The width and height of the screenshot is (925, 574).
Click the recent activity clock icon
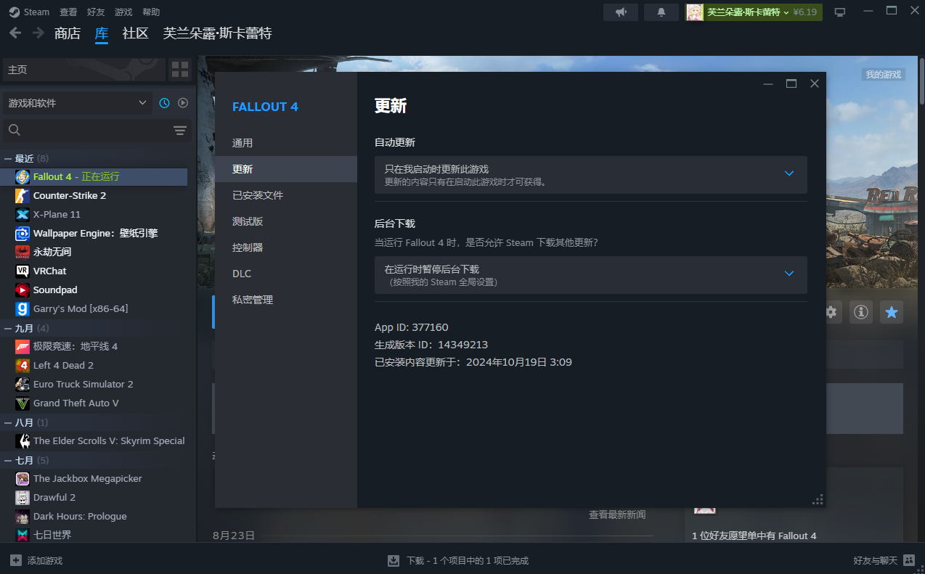(164, 103)
